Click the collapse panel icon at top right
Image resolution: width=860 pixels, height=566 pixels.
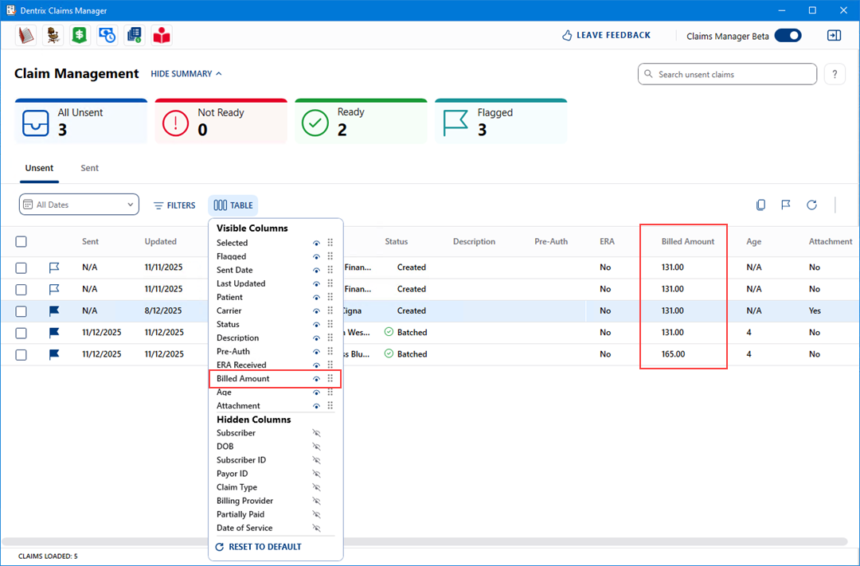834,35
